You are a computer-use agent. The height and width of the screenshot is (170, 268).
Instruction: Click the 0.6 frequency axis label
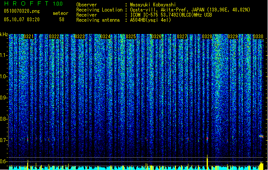point(3,161)
